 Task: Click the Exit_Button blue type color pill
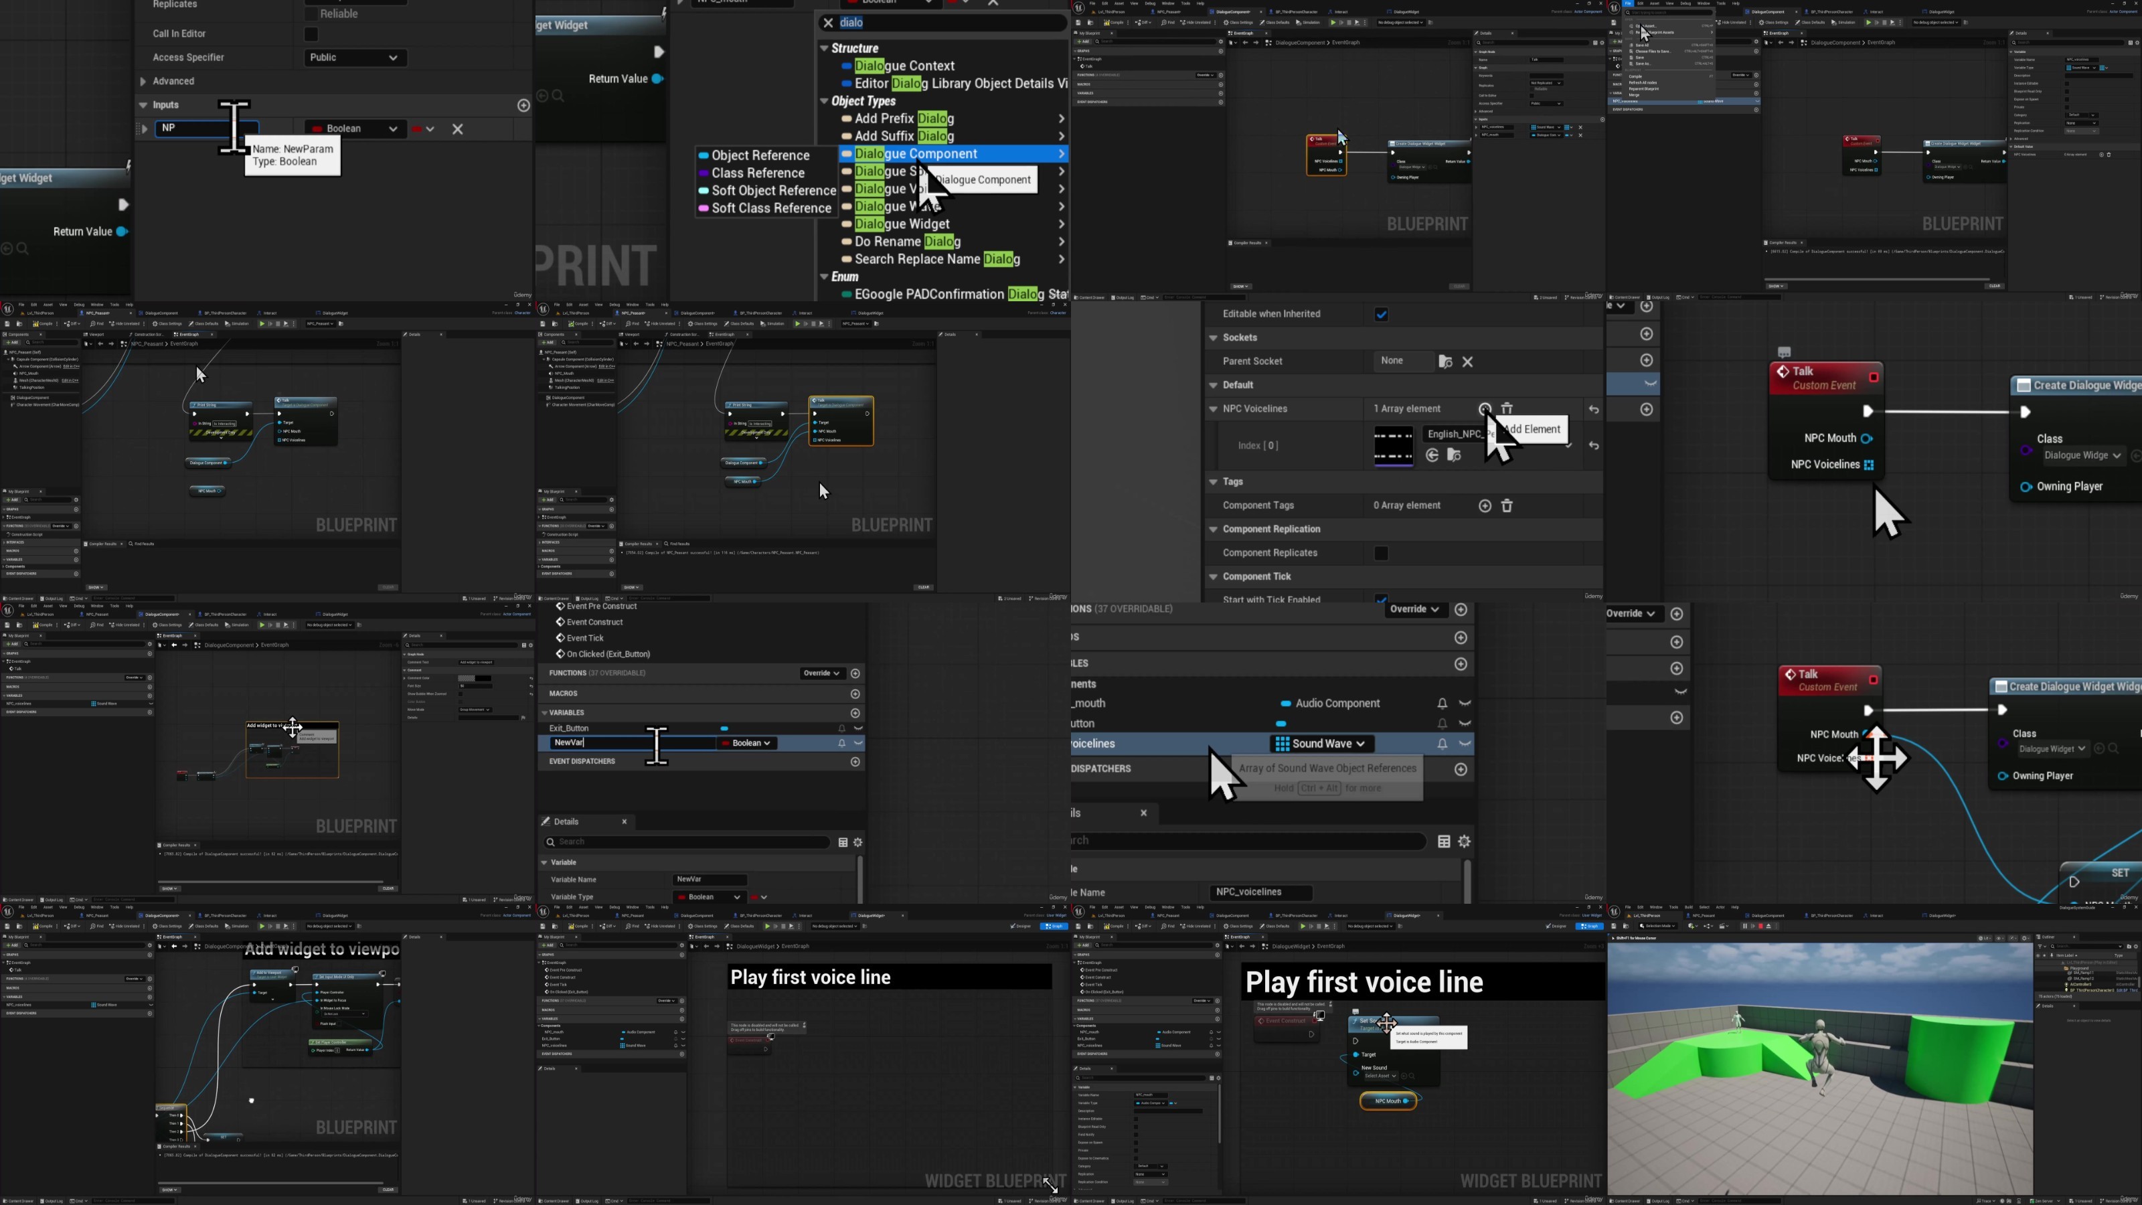pos(724,728)
